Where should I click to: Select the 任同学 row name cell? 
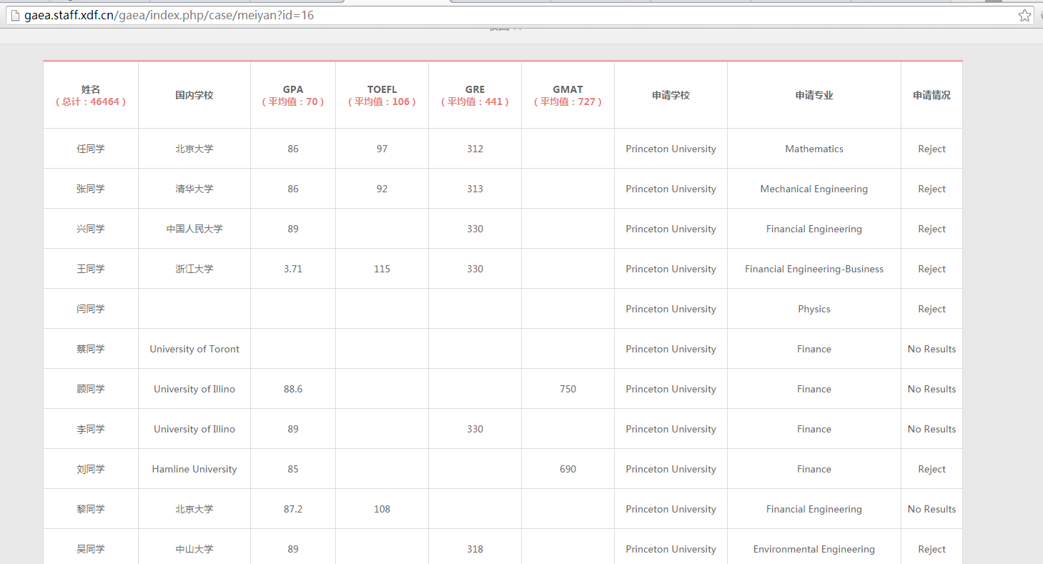[91, 149]
